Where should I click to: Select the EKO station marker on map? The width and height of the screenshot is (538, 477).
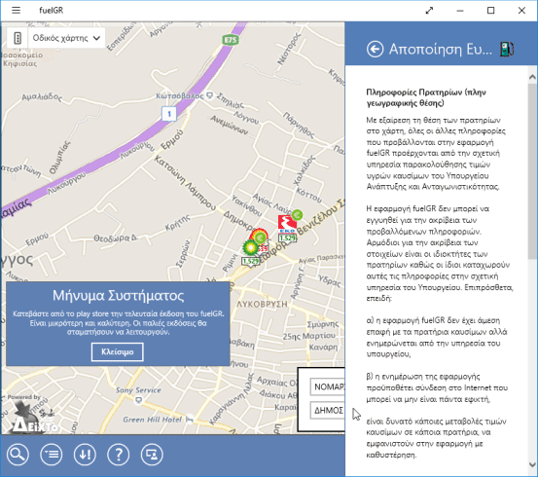click(x=287, y=224)
